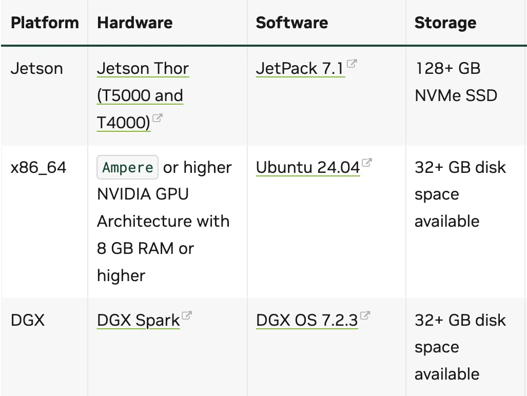Click the Storage column header
The height and width of the screenshot is (396, 527).
pos(445,23)
